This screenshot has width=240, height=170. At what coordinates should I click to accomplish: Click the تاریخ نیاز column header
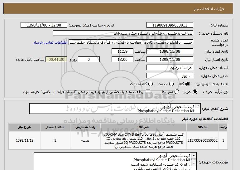pyautogui.click(x=25, y=127)
